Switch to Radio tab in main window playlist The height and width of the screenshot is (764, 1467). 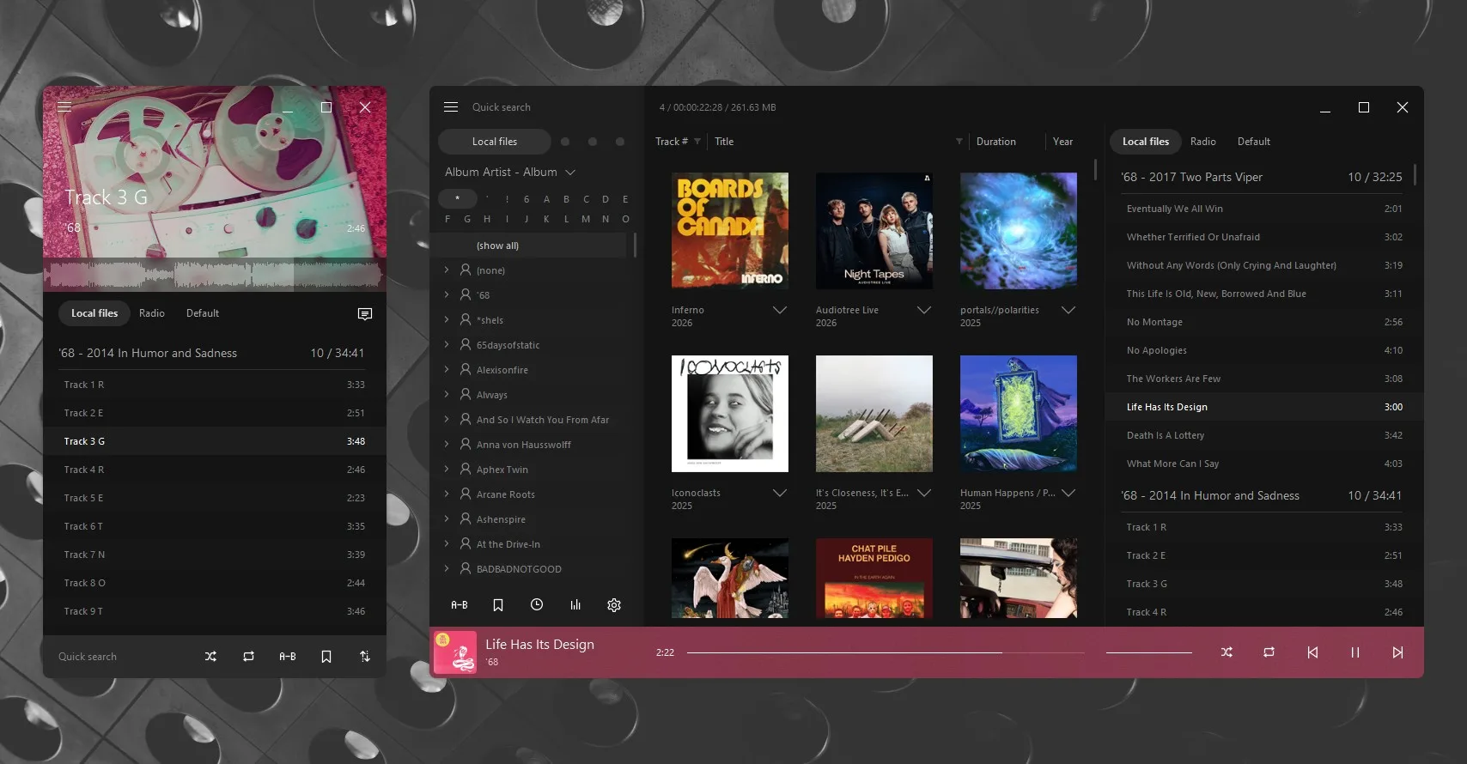(x=1202, y=142)
